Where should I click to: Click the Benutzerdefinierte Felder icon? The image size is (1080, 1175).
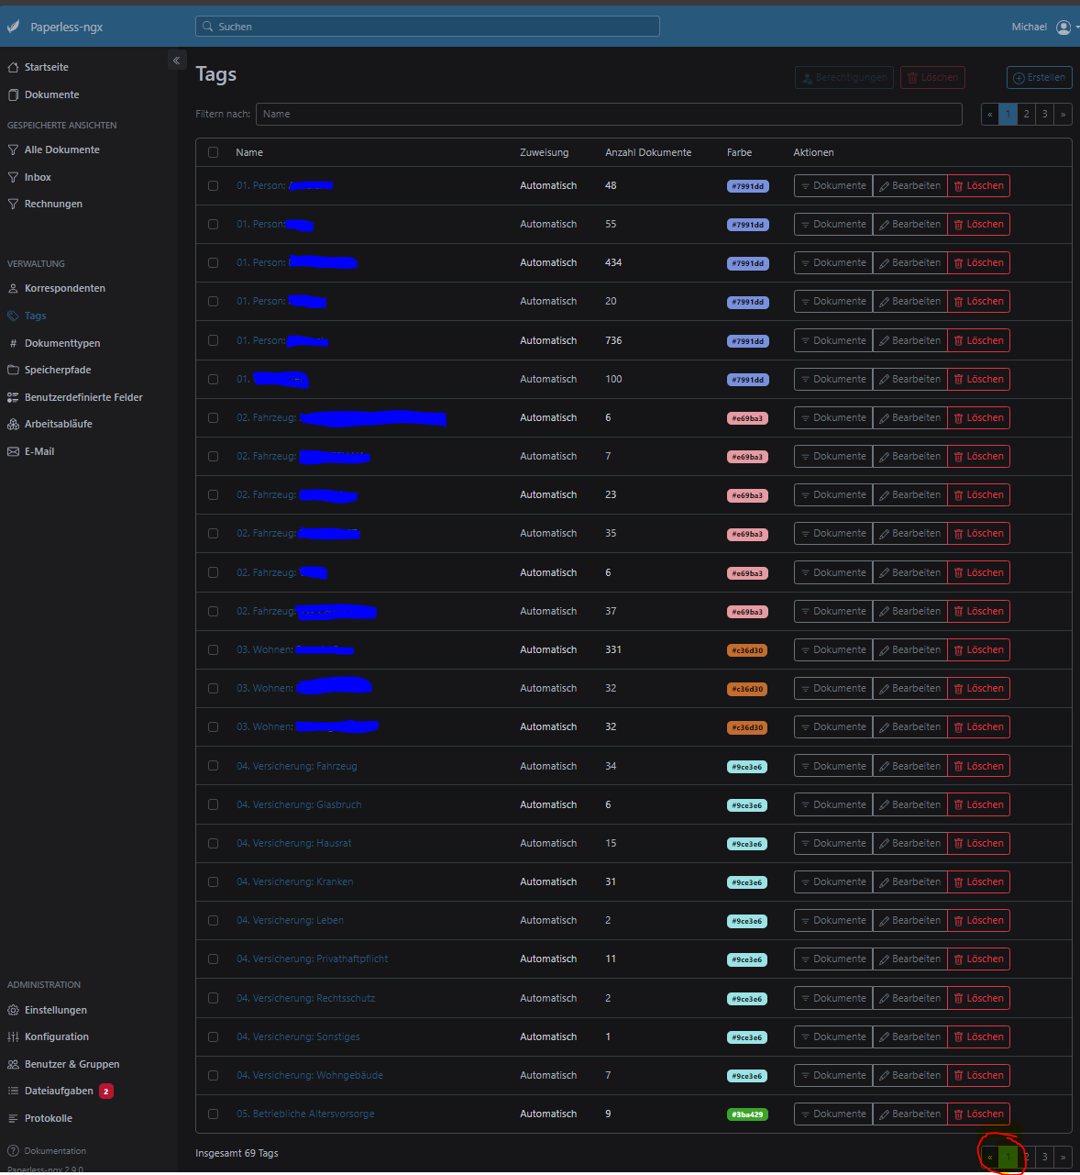[x=13, y=397]
